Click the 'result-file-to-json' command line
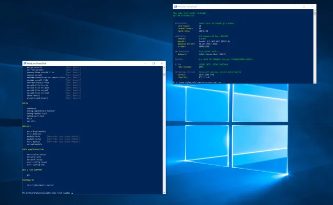This screenshot has height=205, width=333. pos(38,88)
